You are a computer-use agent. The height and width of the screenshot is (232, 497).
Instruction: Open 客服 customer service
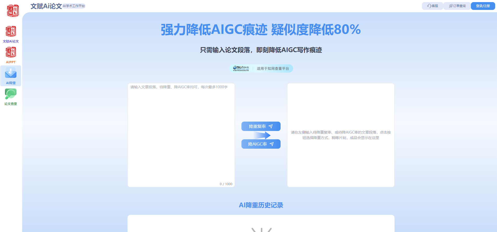[432, 6]
